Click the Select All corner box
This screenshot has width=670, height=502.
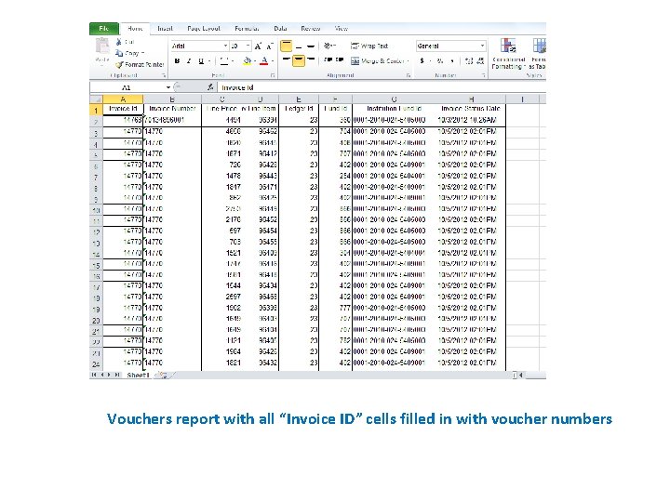click(x=96, y=99)
